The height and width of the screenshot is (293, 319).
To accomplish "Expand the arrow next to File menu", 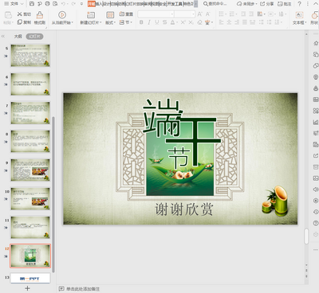I will [22, 4].
